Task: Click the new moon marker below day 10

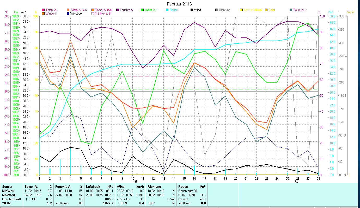Action: pyautogui.click(x=136, y=181)
